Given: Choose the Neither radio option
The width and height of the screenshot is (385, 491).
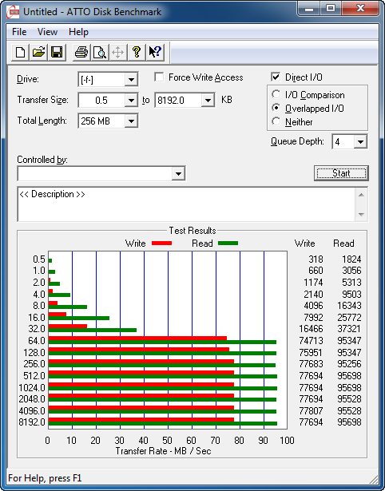Looking at the screenshot, I should tap(276, 121).
